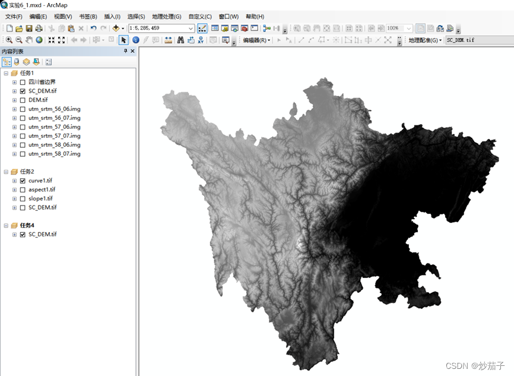Screen dimensions: 514x376
Task: Uncheck SC_DEM.tif layer in 任务1
Action: [23, 91]
